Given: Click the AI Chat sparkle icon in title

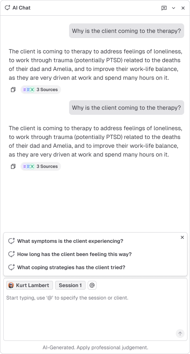Looking at the screenshot, I should 7,8.
